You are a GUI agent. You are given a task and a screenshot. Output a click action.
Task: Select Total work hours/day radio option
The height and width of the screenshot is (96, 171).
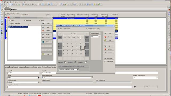pyautogui.click(x=59, y=29)
